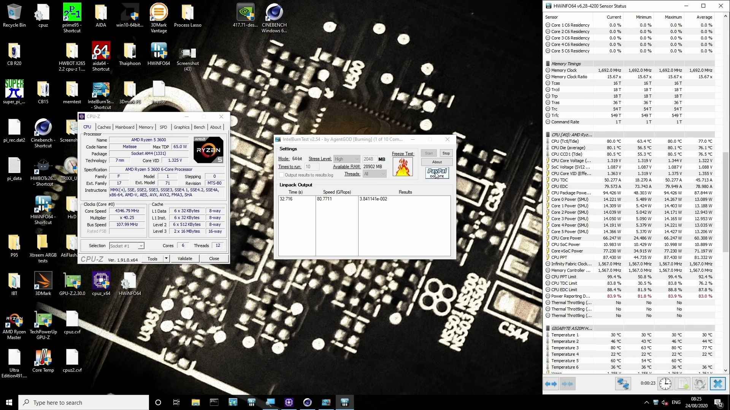Click Stop button in IntelBurnTest
This screenshot has height=410, width=730.
click(x=446, y=153)
